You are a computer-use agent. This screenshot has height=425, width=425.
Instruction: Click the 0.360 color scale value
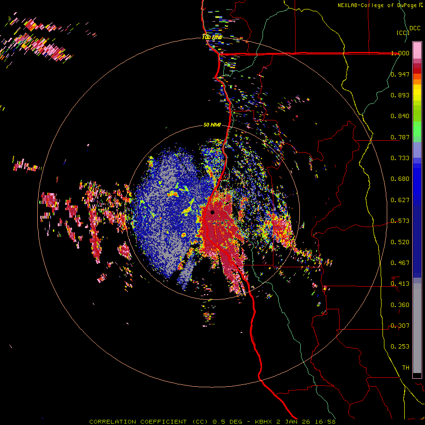tap(400, 305)
